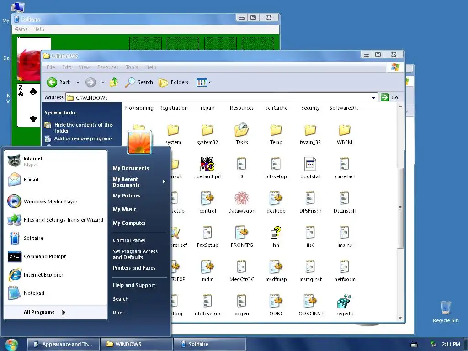Image resolution: width=468 pixels, height=351 pixels.
Task: Open Notepad from Start menu
Action: pyautogui.click(x=55, y=293)
